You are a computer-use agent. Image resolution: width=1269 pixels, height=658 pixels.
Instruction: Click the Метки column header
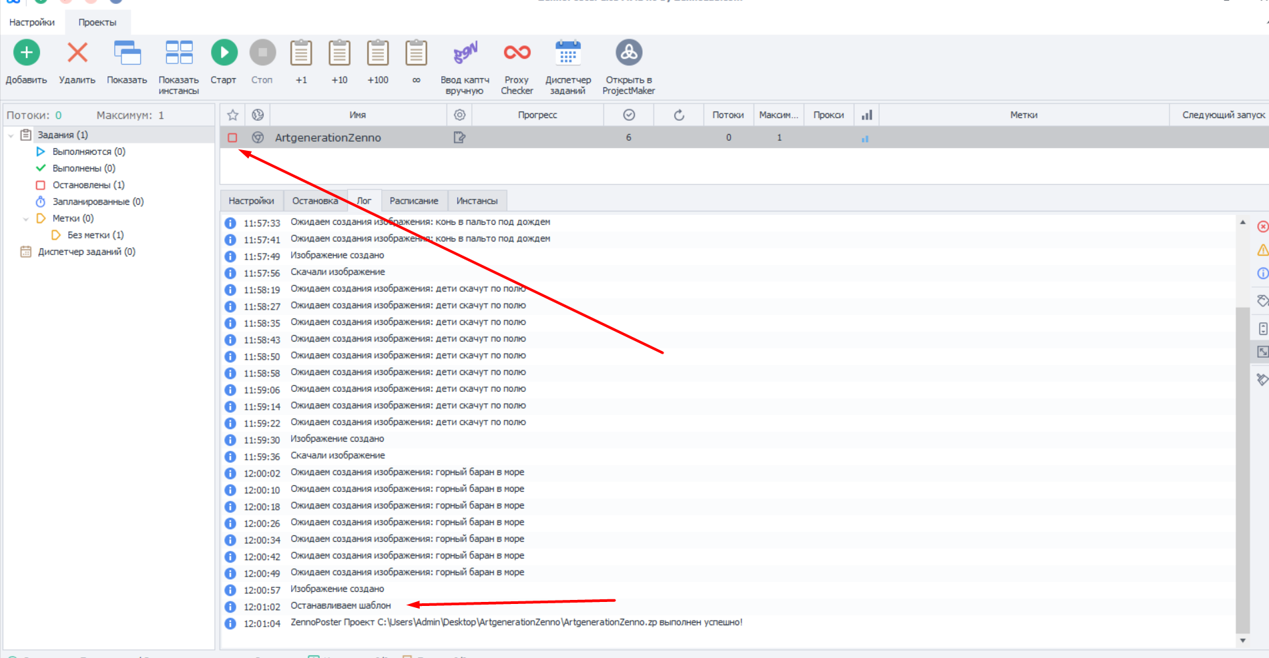click(1023, 115)
